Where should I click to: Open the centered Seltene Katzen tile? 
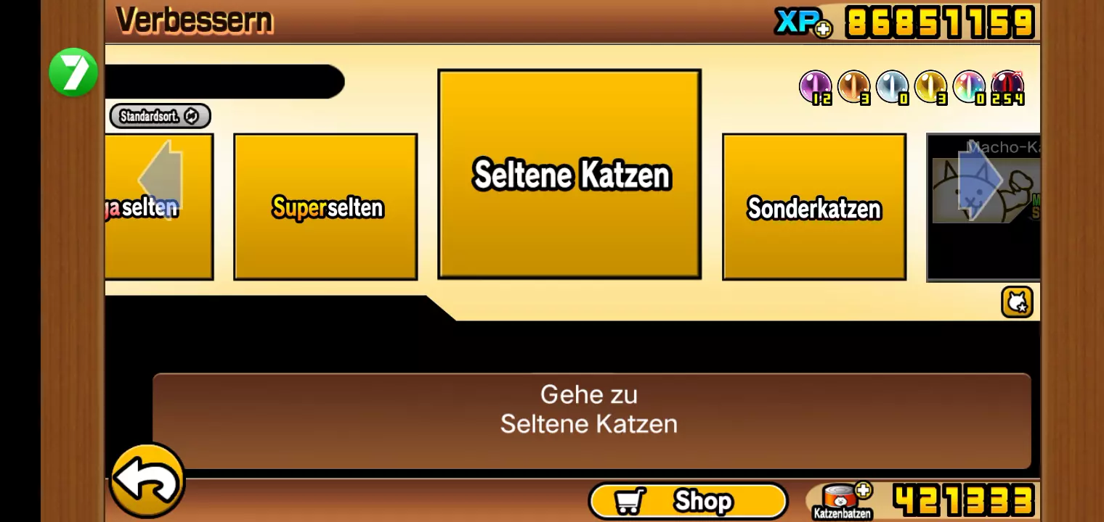click(x=569, y=174)
